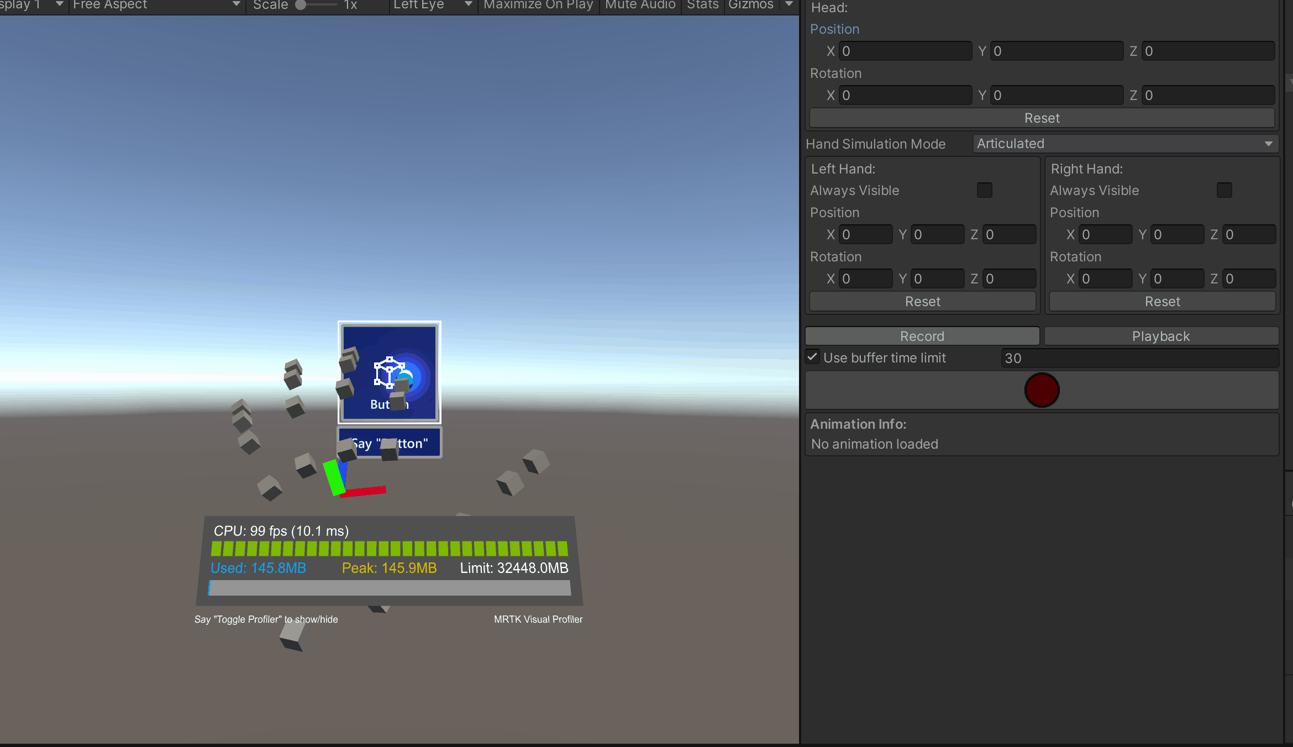Uncheck Use buffer time limit

pyautogui.click(x=812, y=357)
